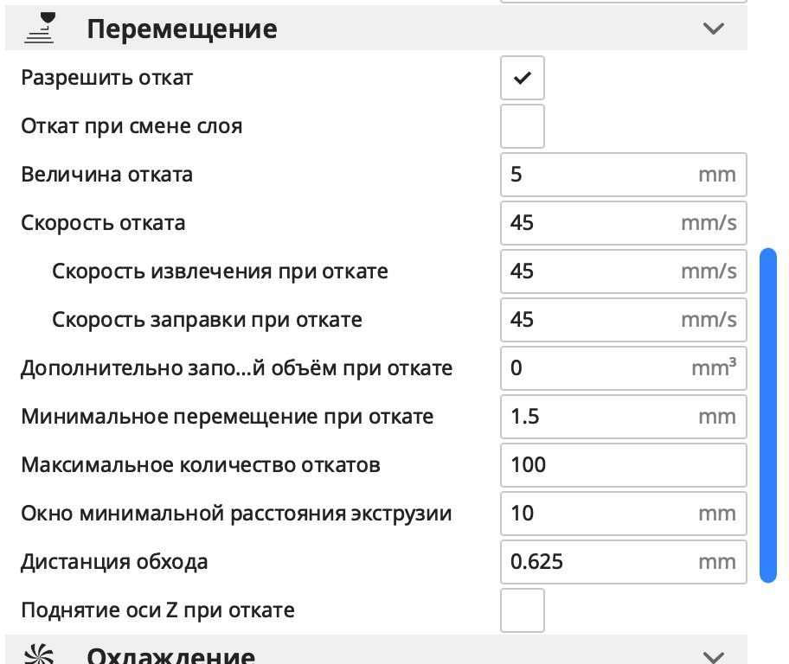Click the Скорость отката setting label
789x664 pixels.
click(x=103, y=223)
